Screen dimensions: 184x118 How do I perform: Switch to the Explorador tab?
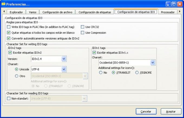tap(16, 12)
